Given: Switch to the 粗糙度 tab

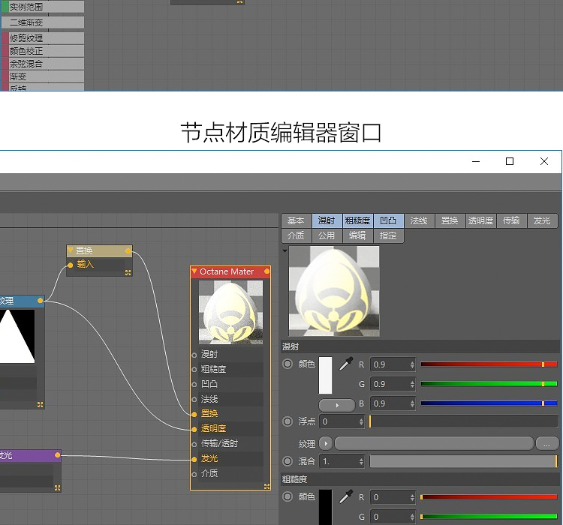Looking at the screenshot, I should 357,220.
